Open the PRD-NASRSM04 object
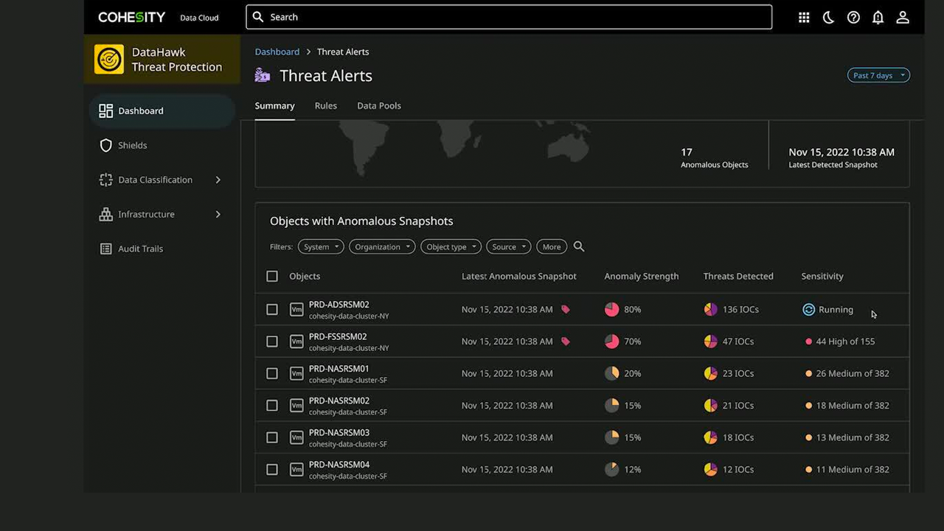This screenshot has width=944, height=531. (339, 465)
